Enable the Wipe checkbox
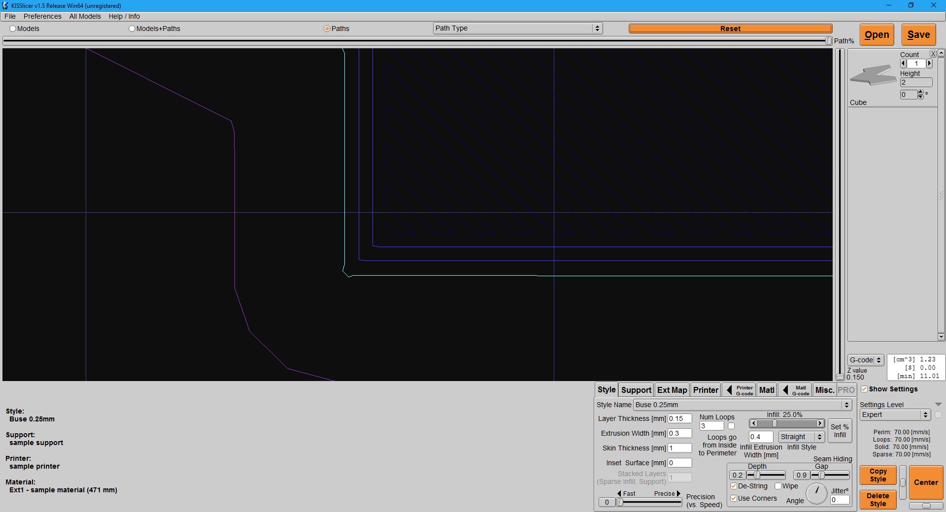The image size is (946, 512). click(x=778, y=486)
